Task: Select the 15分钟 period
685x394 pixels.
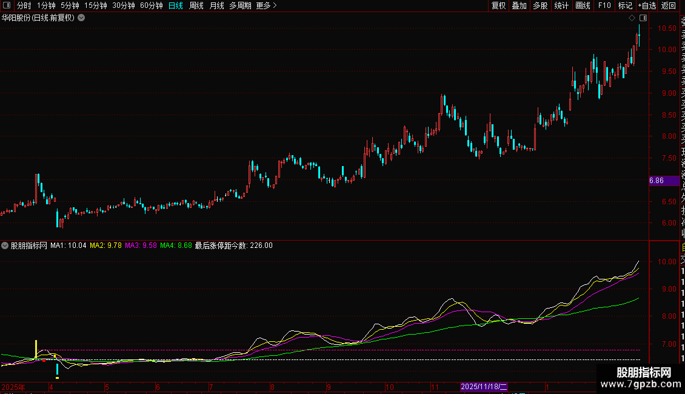Action: 96,5
